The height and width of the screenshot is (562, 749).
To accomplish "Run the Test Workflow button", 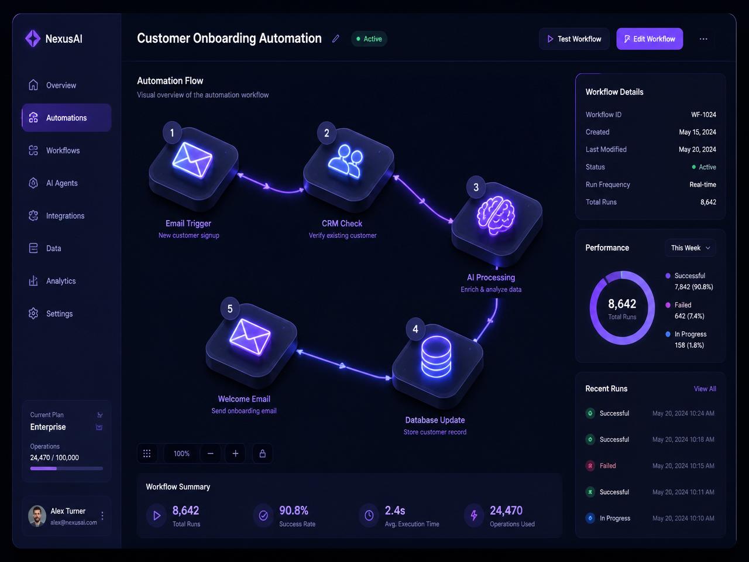I will click(x=574, y=39).
